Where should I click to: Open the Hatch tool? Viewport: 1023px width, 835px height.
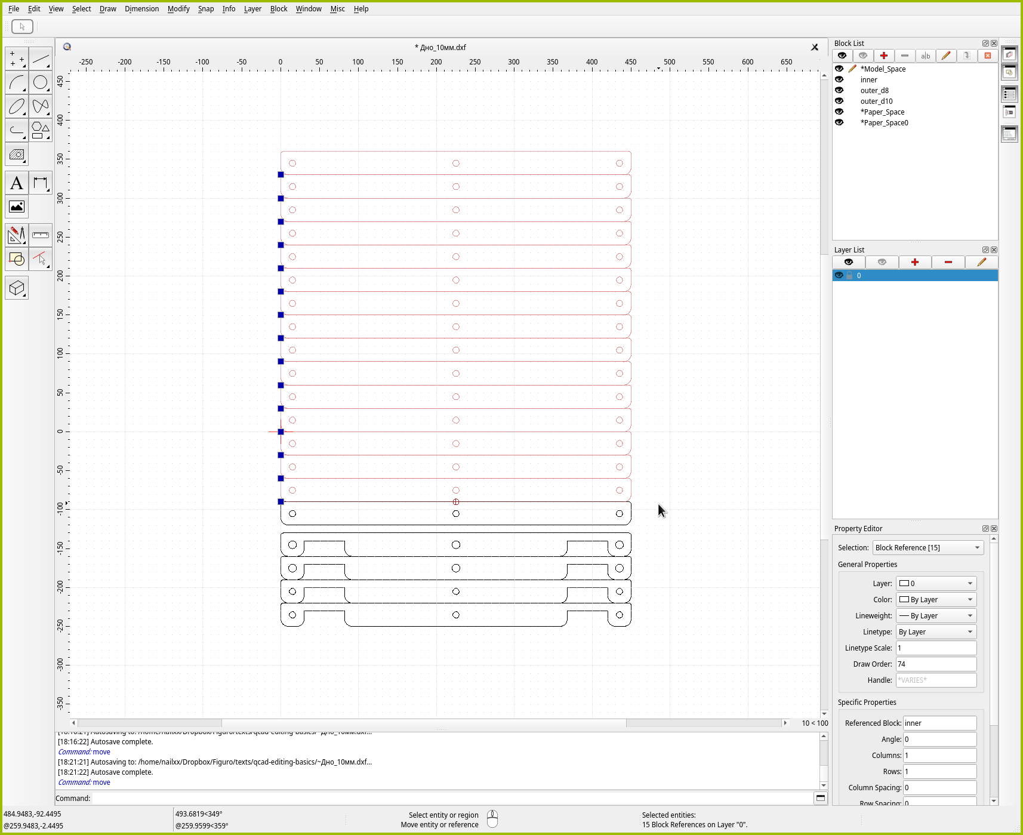click(x=17, y=155)
